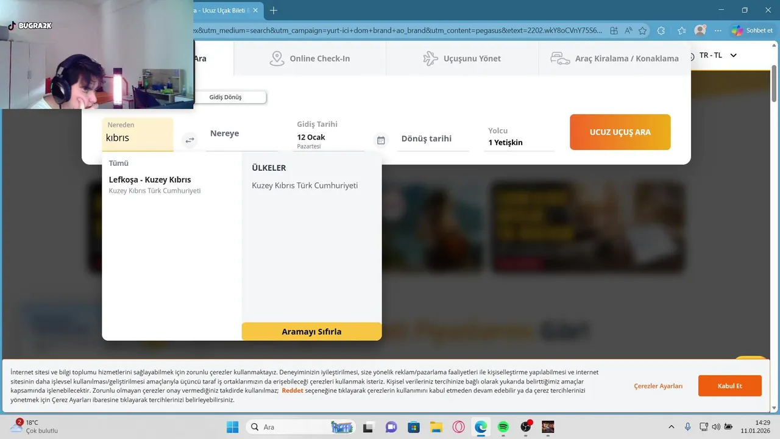
Task: Open File Explorer from taskbar
Action: 436,427
